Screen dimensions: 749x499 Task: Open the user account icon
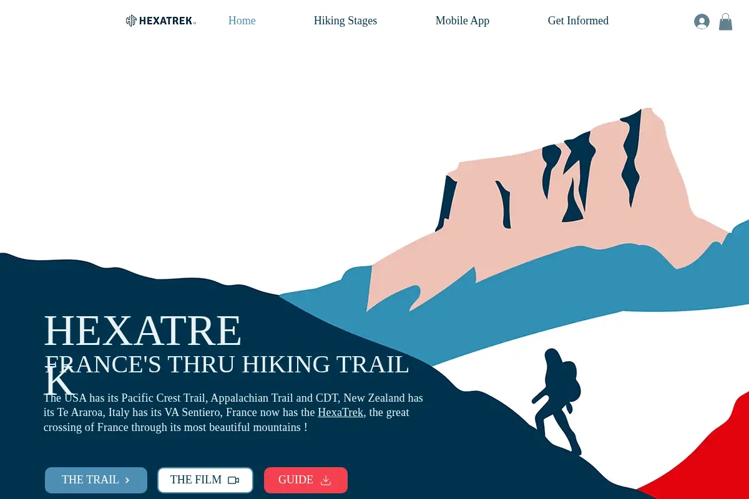click(702, 21)
